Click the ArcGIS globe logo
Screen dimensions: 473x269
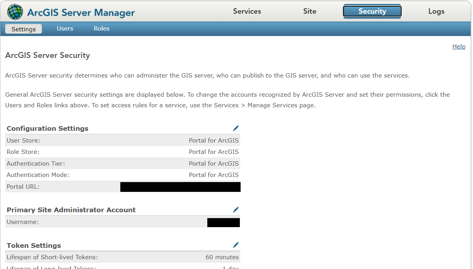coord(15,11)
